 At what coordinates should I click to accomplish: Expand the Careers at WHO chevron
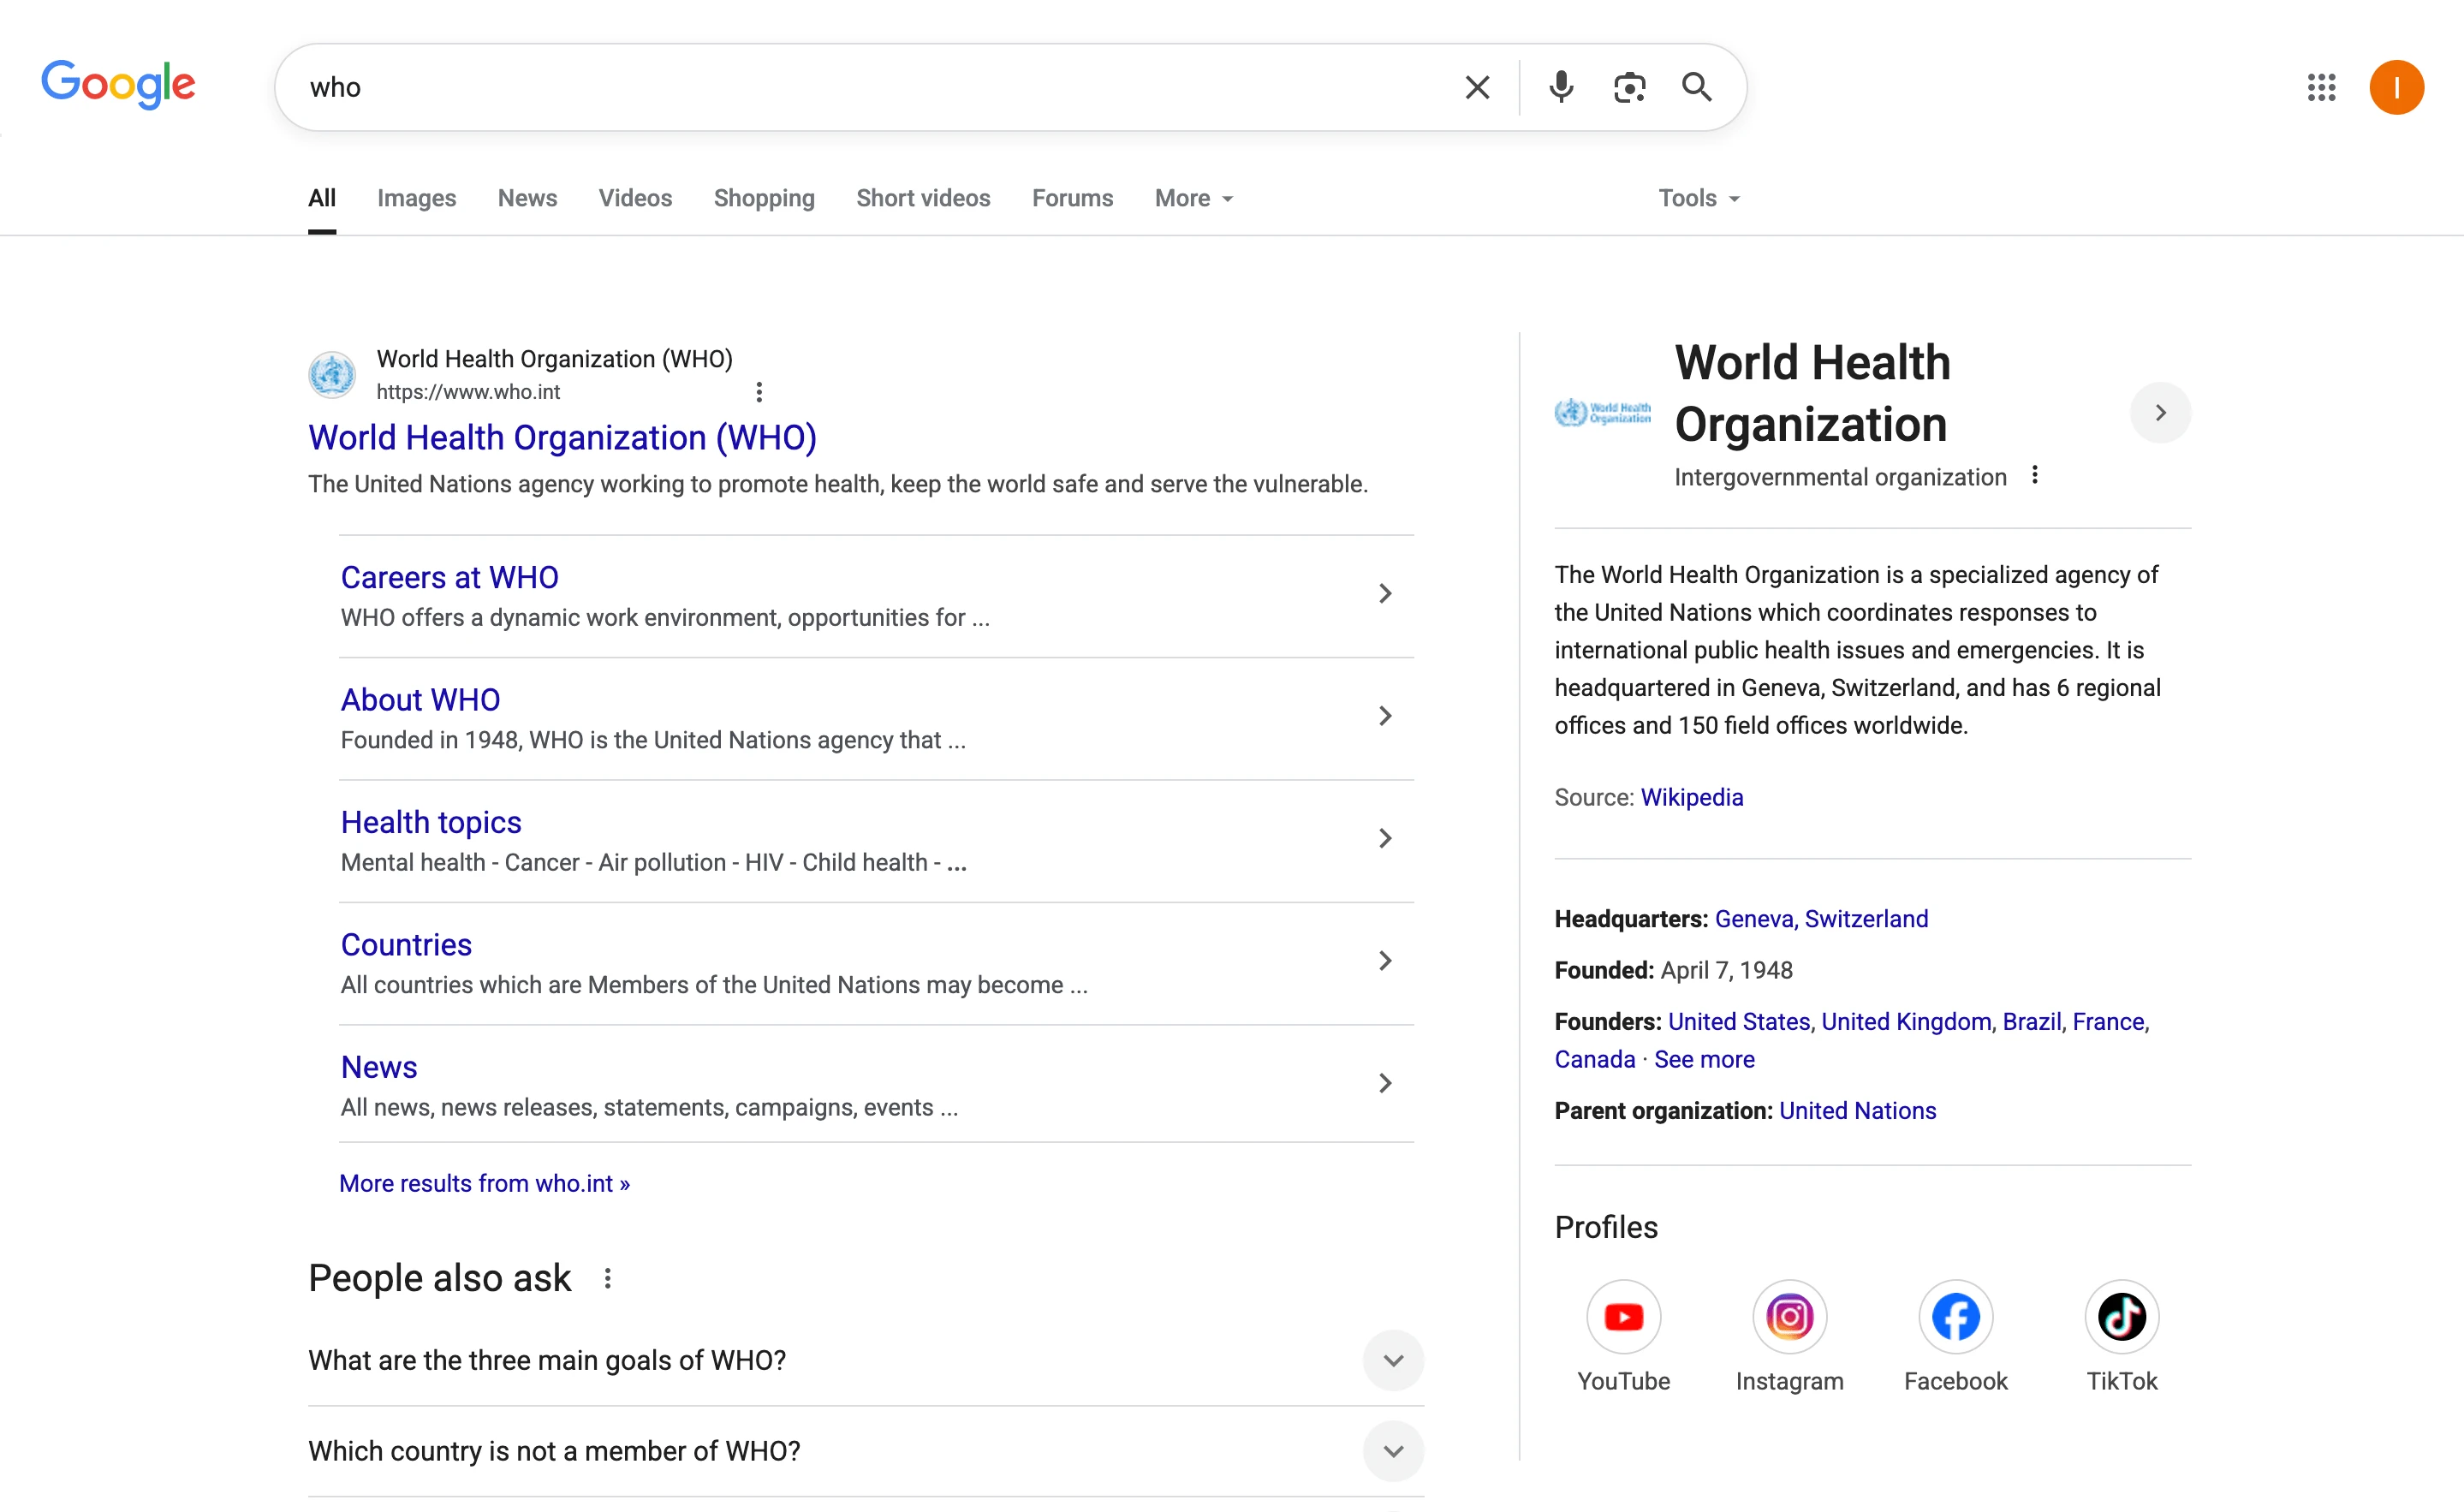coord(1385,594)
